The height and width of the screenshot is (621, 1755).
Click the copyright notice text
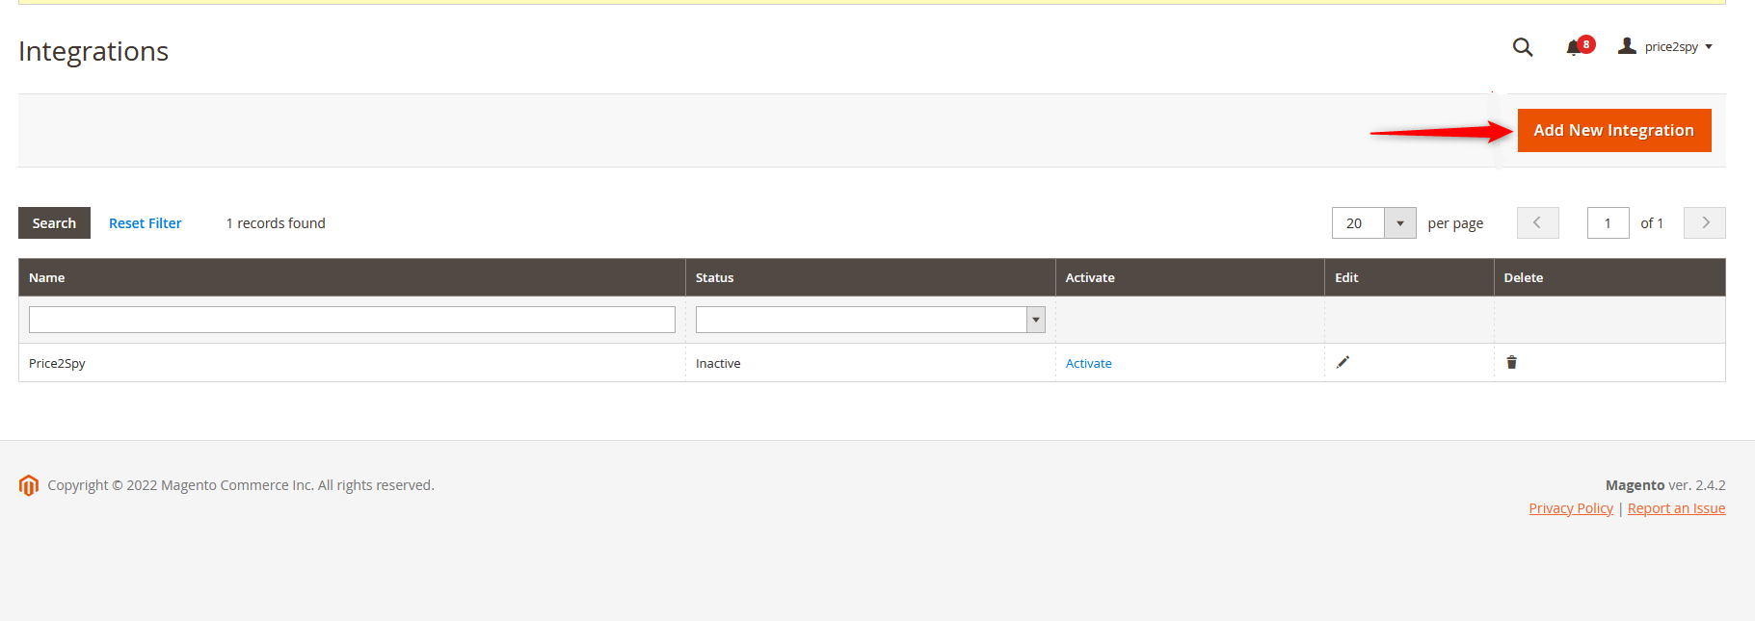[241, 485]
